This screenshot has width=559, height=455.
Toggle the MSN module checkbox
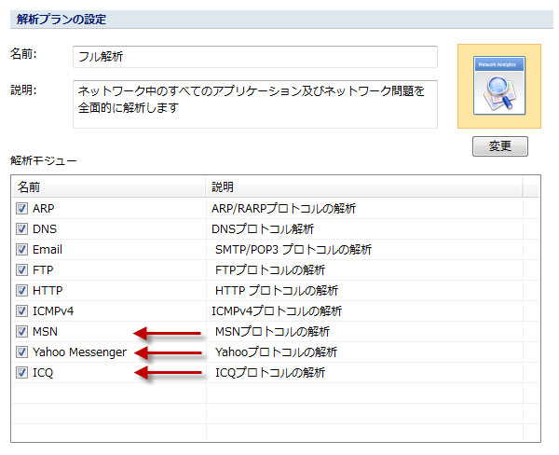click(x=22, y=331)
